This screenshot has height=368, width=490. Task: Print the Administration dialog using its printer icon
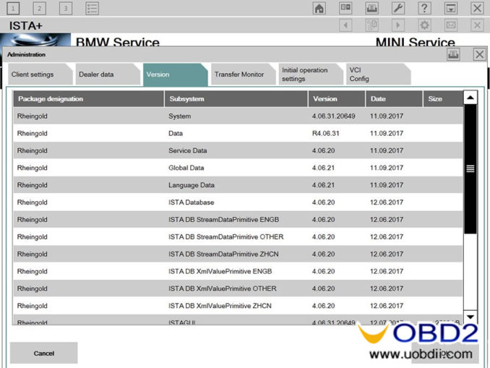(x=453, y=54)
